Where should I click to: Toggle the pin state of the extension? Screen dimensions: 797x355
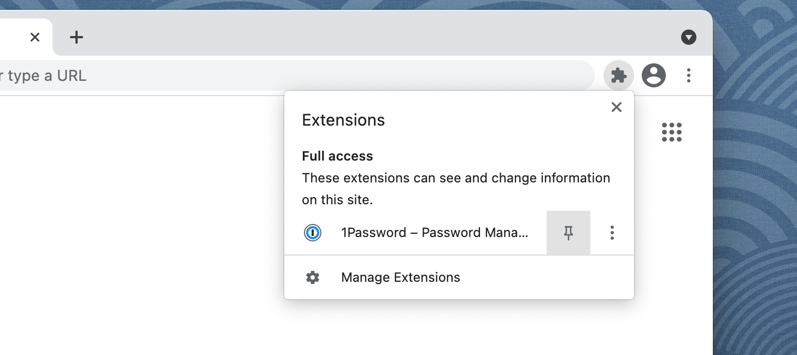tap(568, 233)
